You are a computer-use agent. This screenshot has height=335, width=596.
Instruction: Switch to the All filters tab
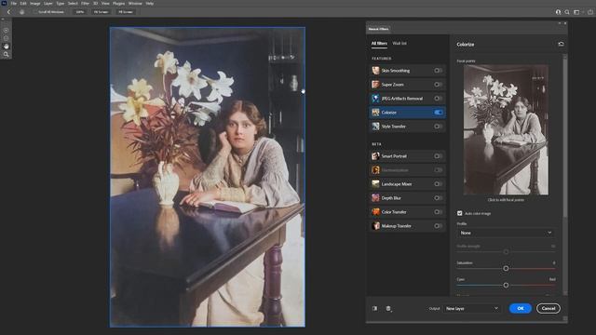pyautogui.click(x=379, y=44)
